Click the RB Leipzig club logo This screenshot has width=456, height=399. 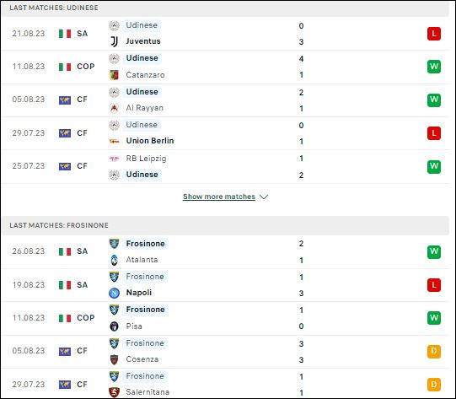[114, 159]
